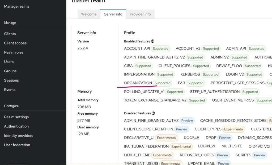
Task: Navigate to Authentication settings
Action: [16, 126]
